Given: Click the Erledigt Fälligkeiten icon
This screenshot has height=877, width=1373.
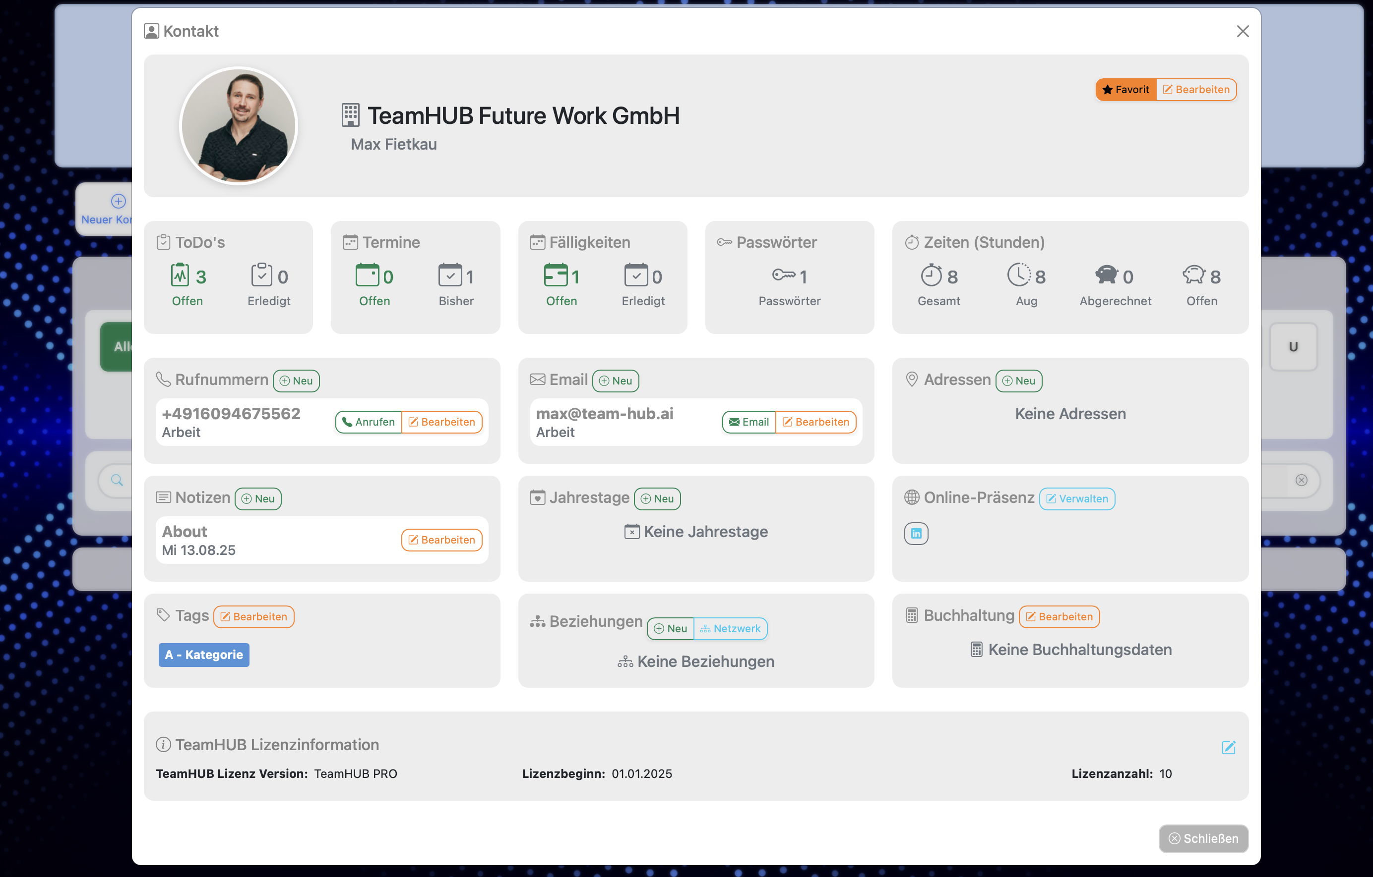Looking at the screenshot, I should pyautogui.click(x=636, y=275).
